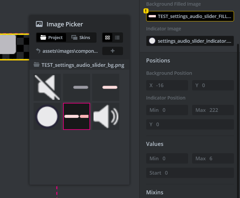Choose the speaker with sound waves thumbnail
240x198 pixels.
click(x=106, y=116)
